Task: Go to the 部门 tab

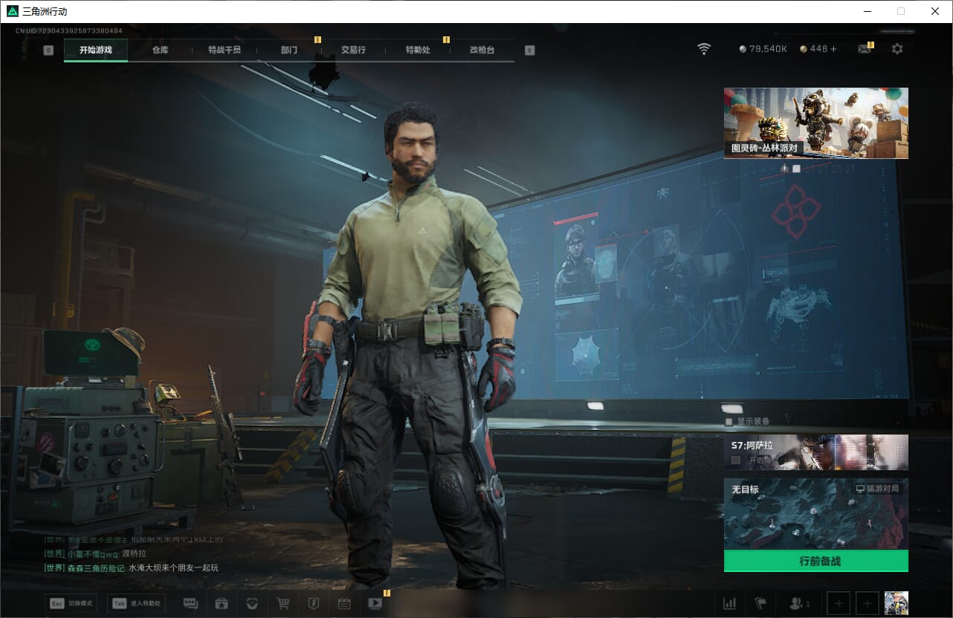Action: point(289,51)
